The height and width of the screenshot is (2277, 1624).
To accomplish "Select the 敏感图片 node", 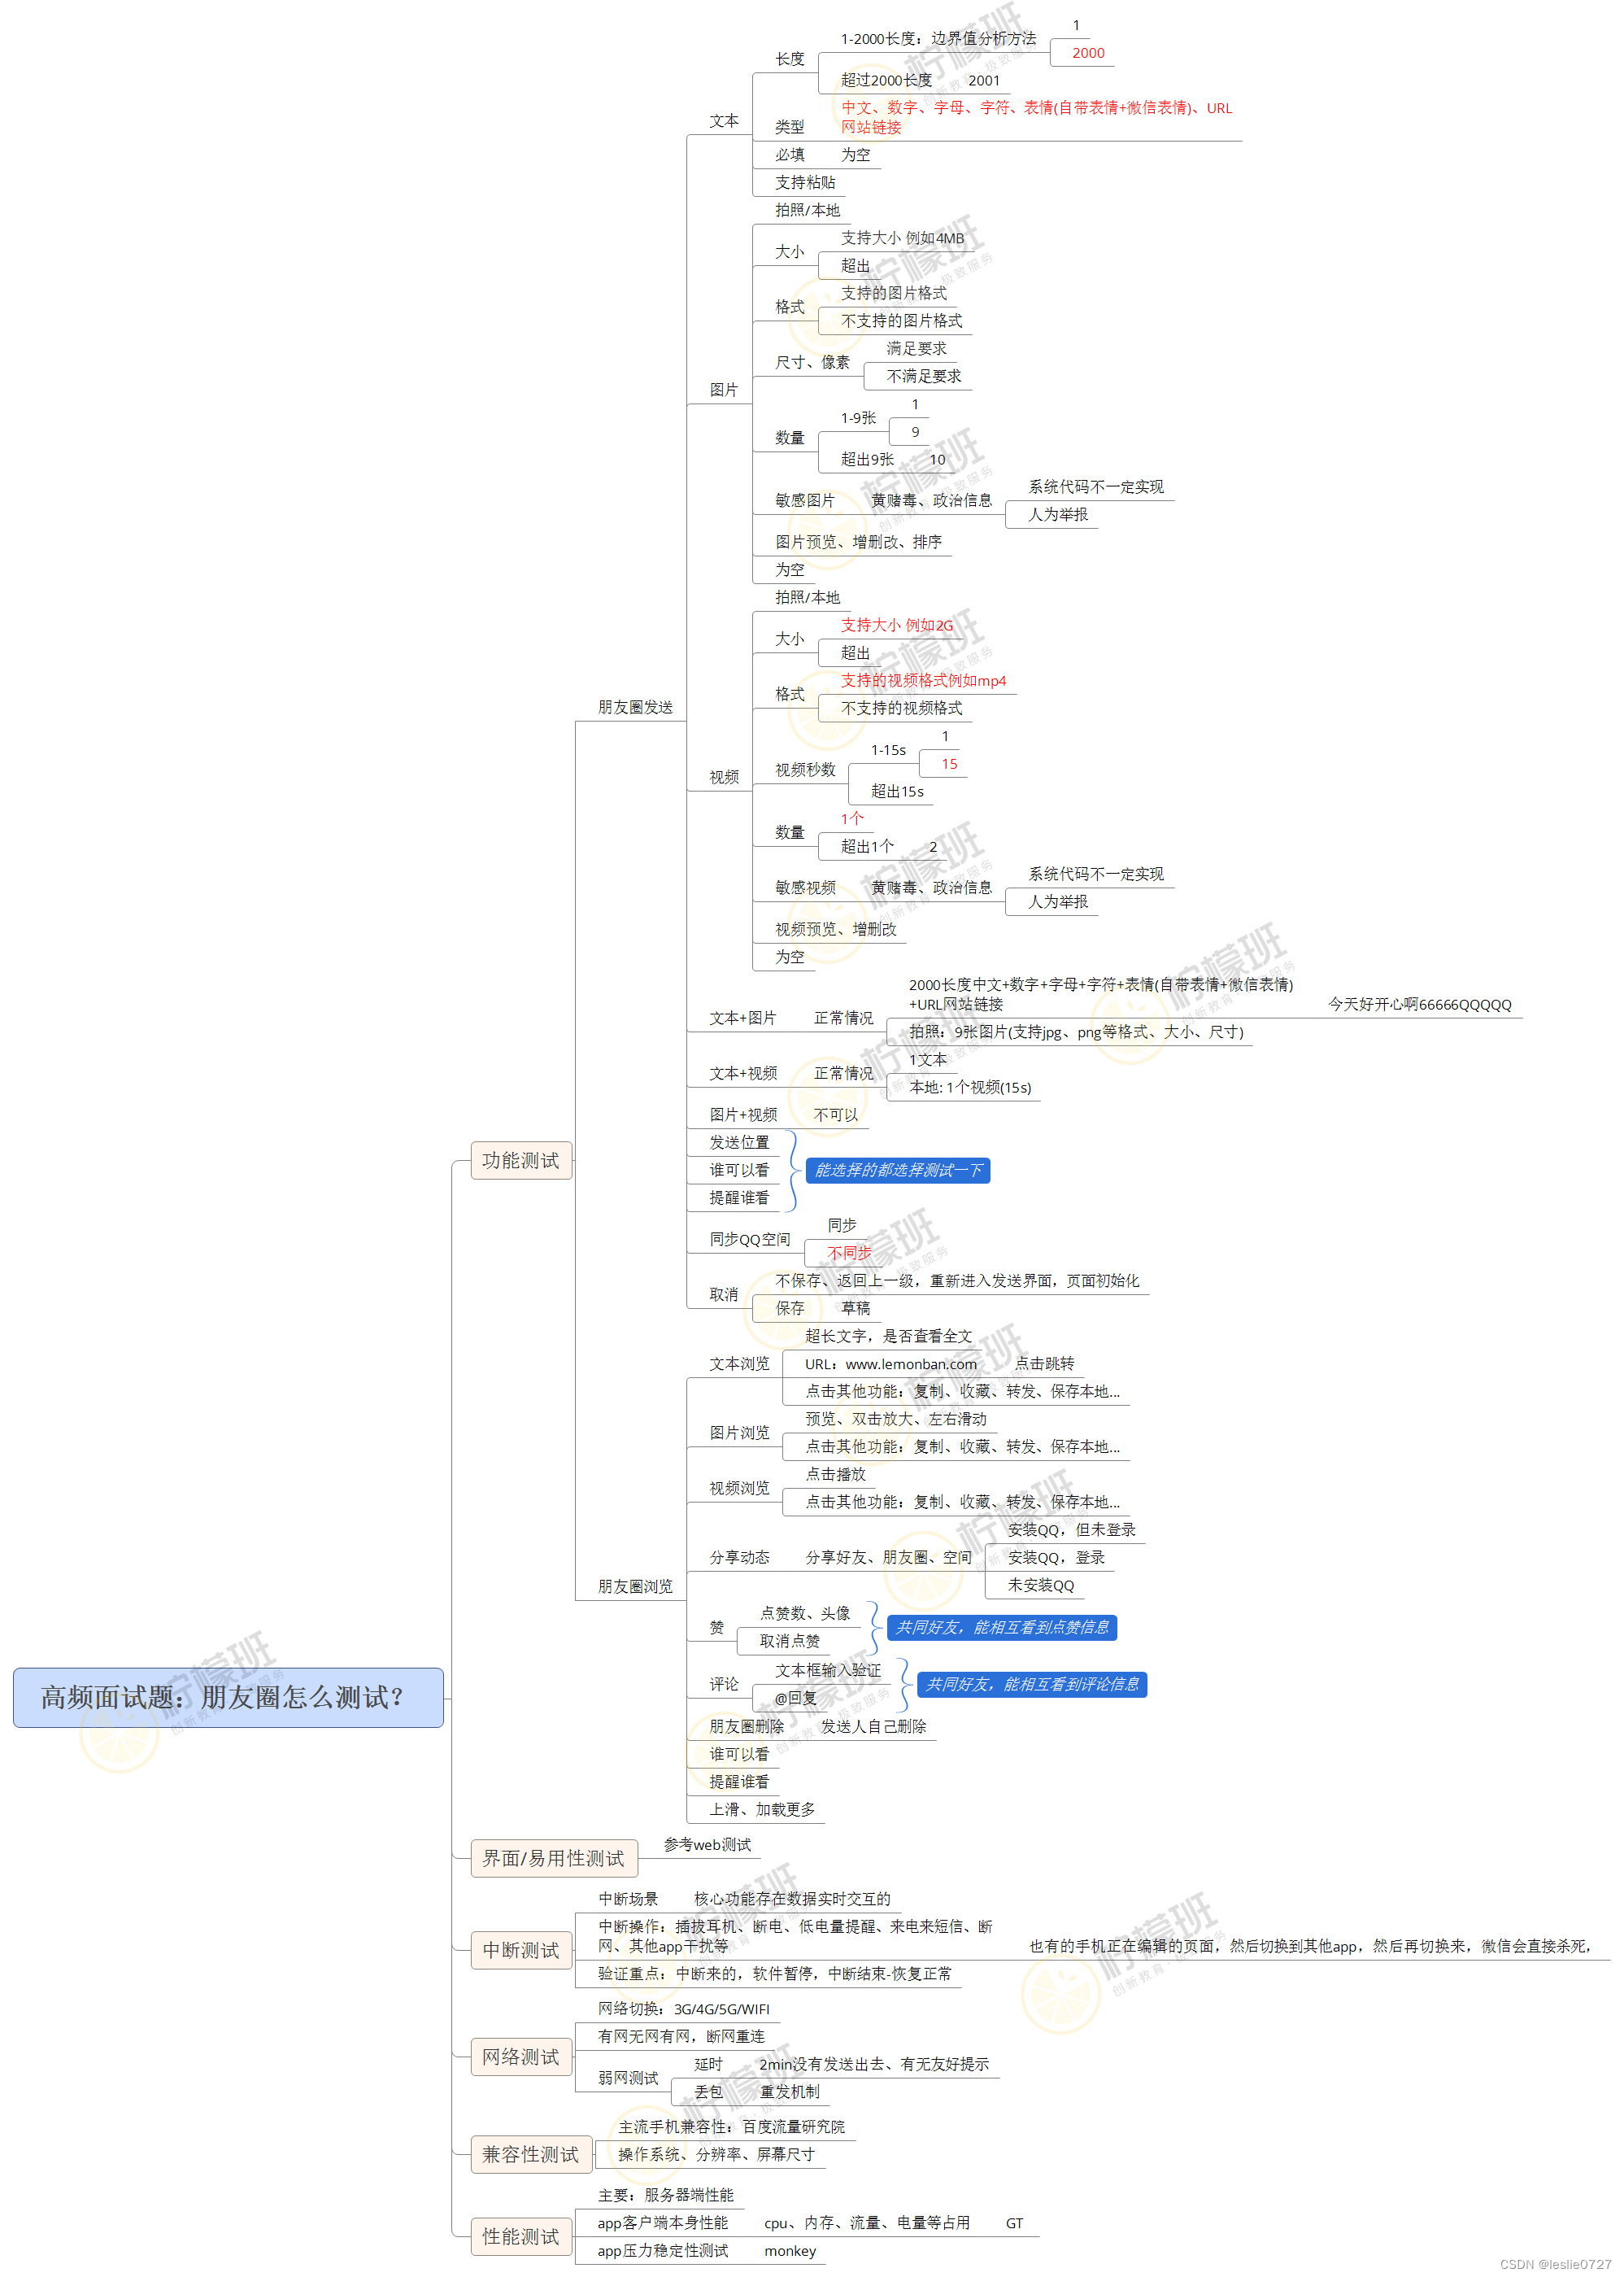I will [x=805, y=500].
